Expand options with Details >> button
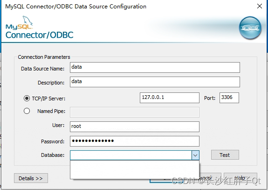Image resolution: width=268 pixels, height=190 pixels. [31, 178]
